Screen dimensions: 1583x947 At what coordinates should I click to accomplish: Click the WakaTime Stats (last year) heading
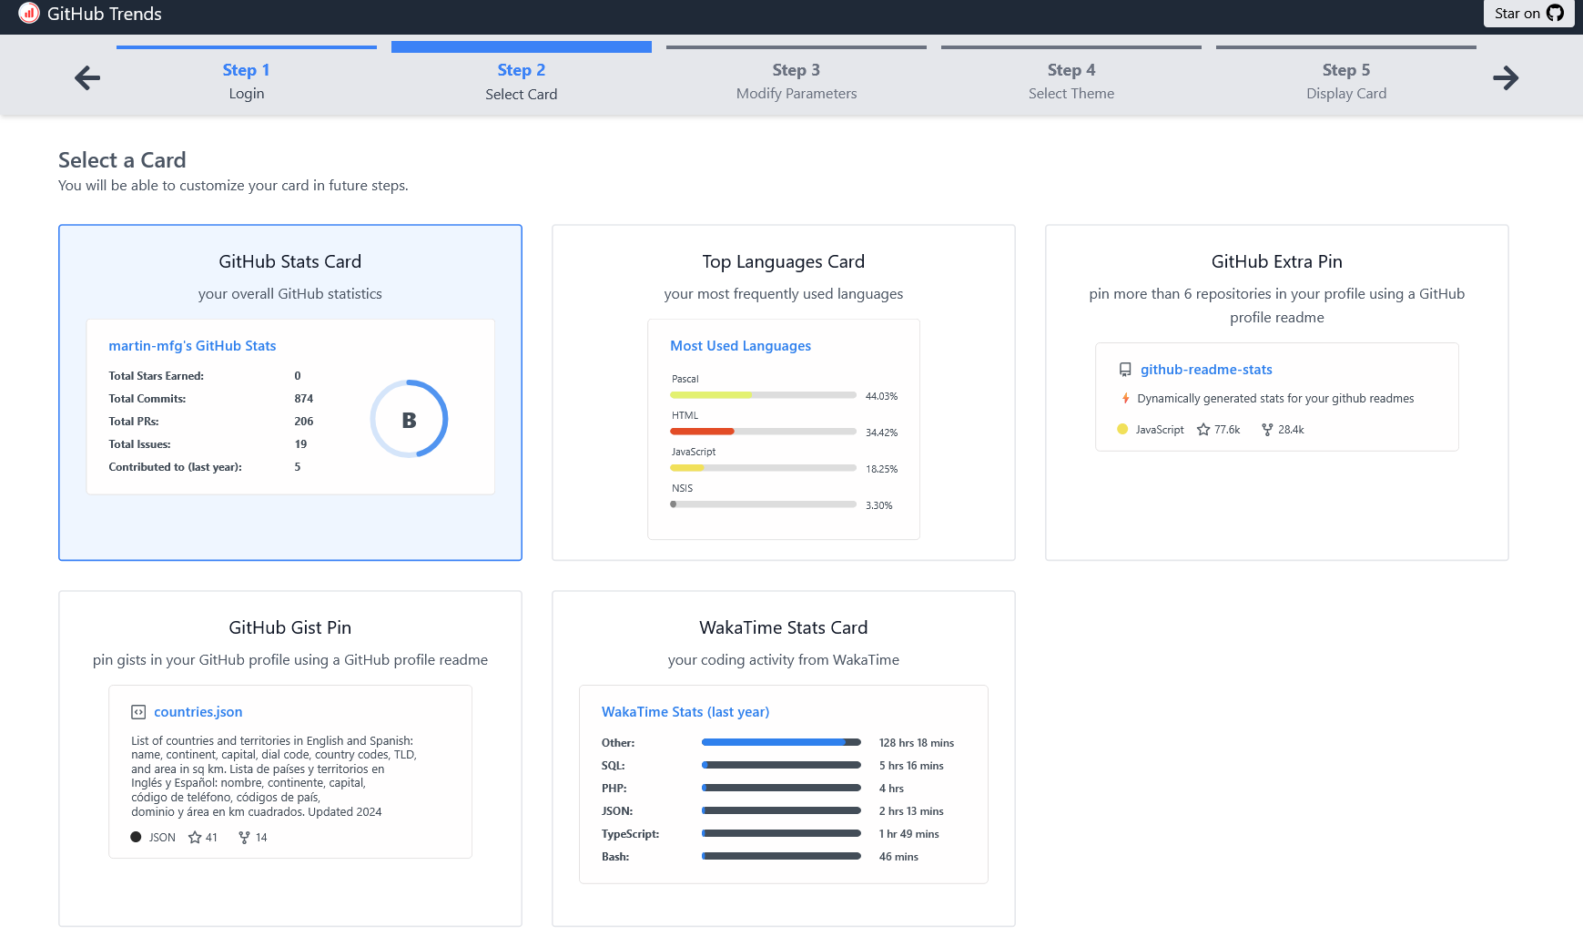(x=685, y=712)
